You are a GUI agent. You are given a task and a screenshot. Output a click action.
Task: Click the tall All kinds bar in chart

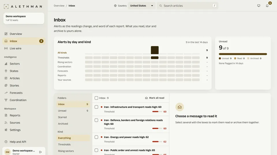155,50
